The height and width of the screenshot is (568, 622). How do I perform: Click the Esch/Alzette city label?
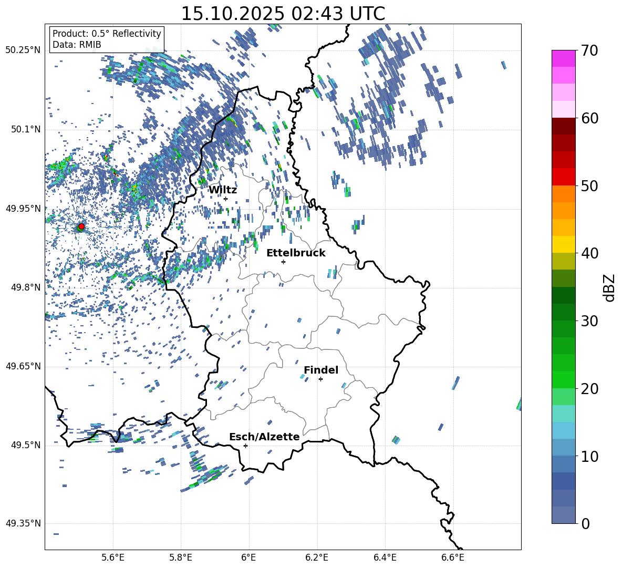point(264,437)
